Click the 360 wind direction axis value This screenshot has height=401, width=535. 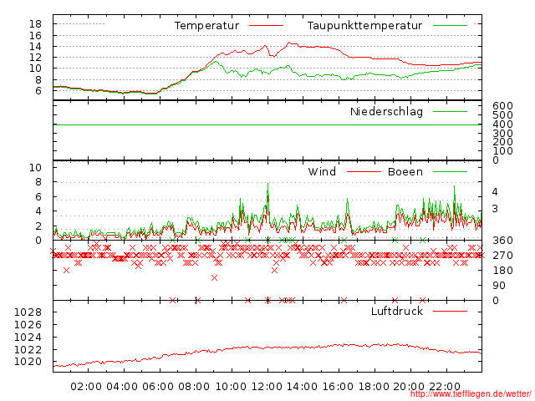tap(502, 241)
